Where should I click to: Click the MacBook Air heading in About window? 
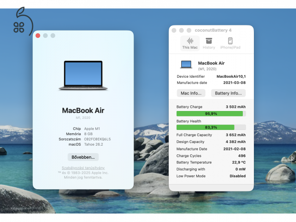click(83, 111)
